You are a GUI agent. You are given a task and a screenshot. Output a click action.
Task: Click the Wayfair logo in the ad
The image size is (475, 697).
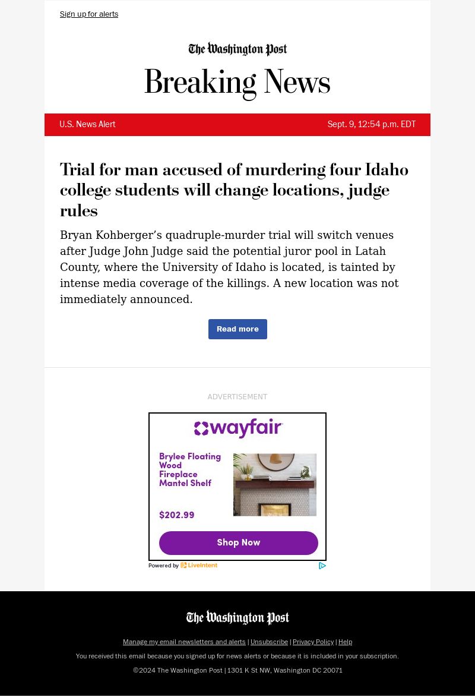point(238,428)
